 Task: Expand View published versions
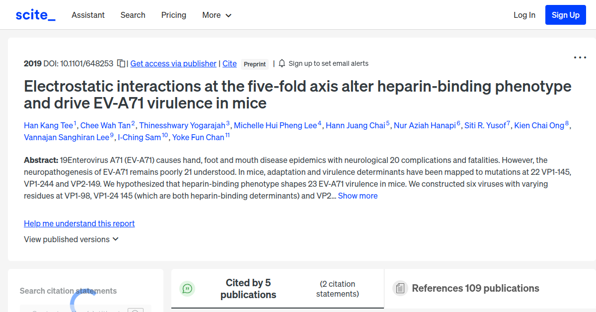(71, 239)
